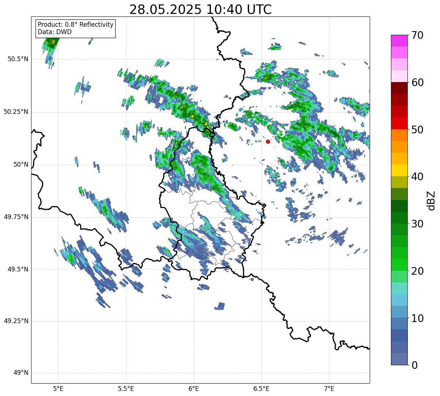Screen dimensions: 440x396
Task: Click the 30 tick on the colorbar
Action: point(417,224)
